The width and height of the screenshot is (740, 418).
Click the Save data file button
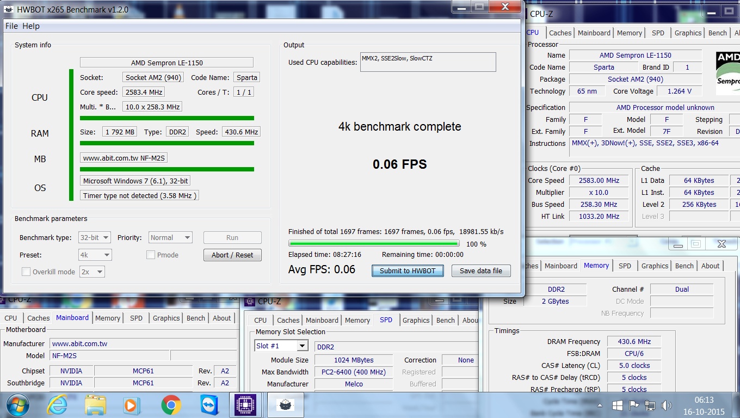click(481, 271)
